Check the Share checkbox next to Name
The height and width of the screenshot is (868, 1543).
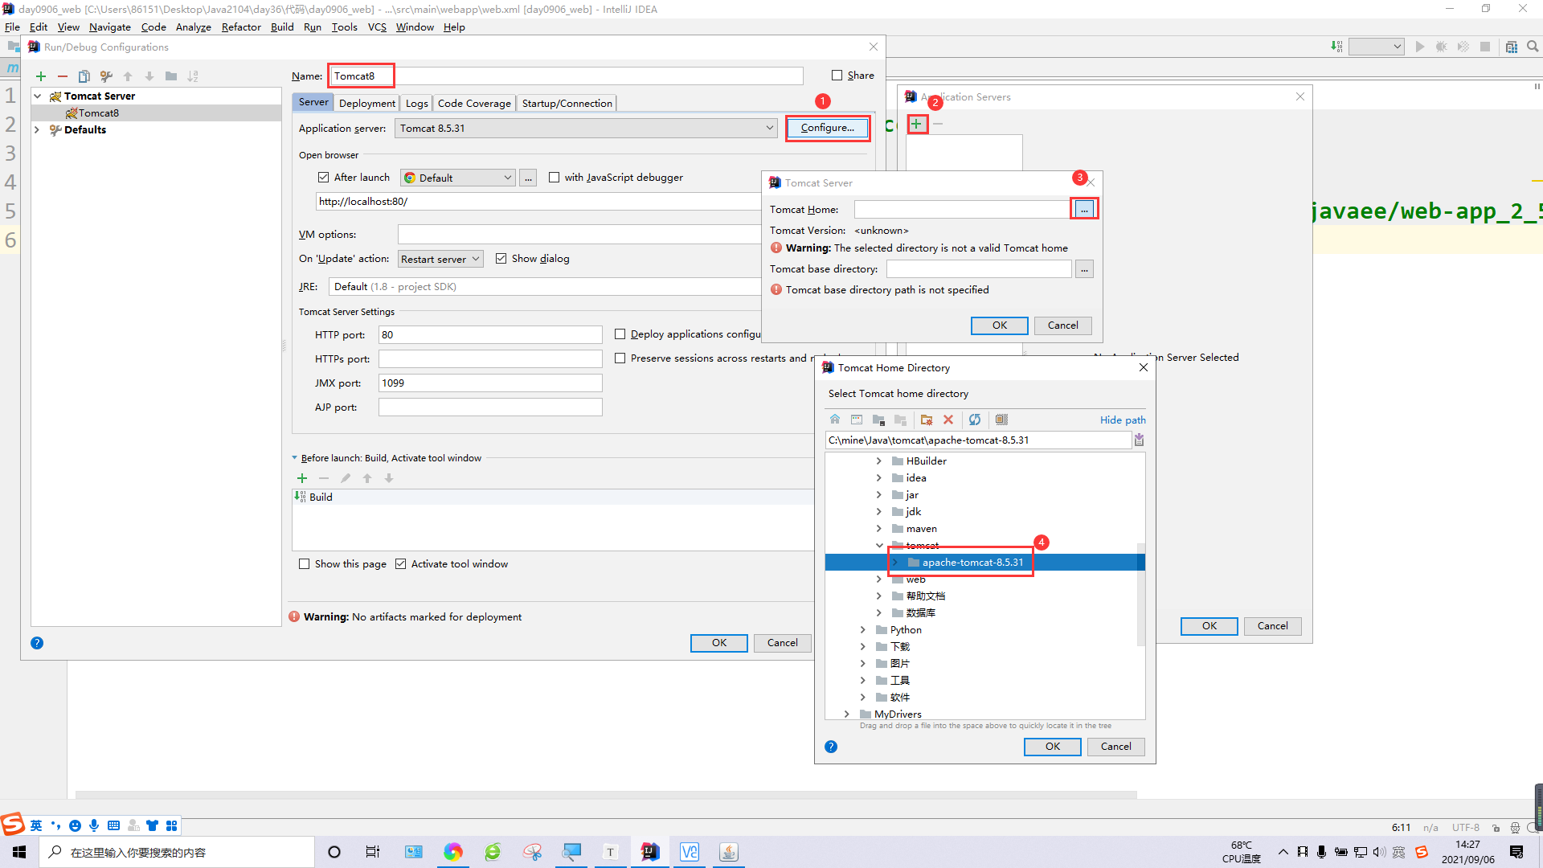[x=837, y=75]
